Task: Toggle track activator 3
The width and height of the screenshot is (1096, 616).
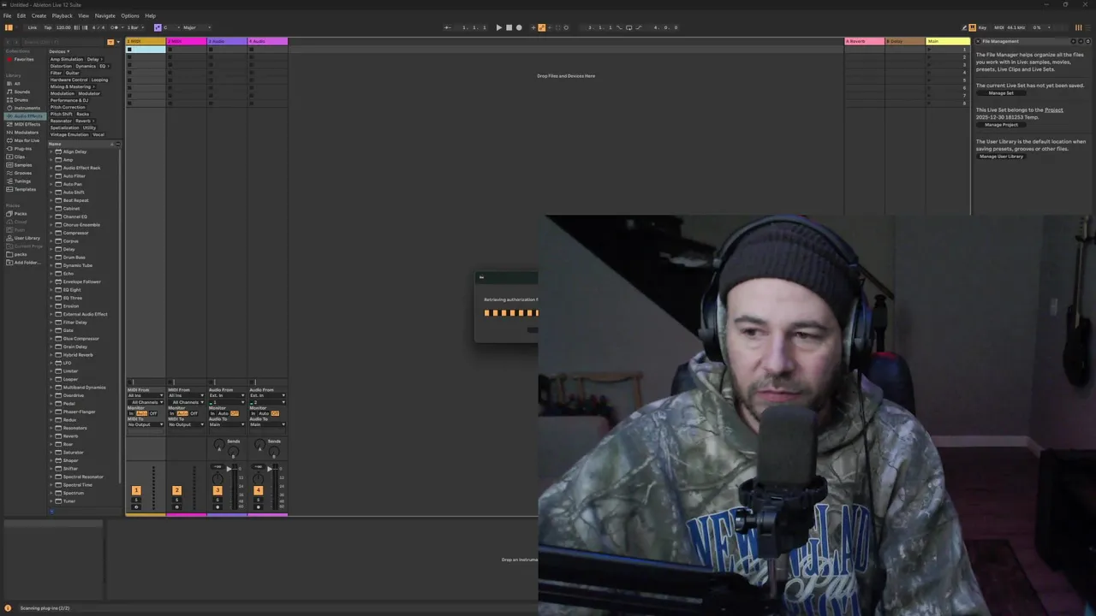Action: 217,490
